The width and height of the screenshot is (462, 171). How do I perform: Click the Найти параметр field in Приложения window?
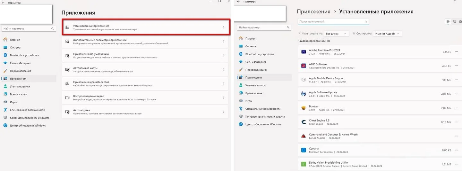pyautogui.click(x=29, y=28)
